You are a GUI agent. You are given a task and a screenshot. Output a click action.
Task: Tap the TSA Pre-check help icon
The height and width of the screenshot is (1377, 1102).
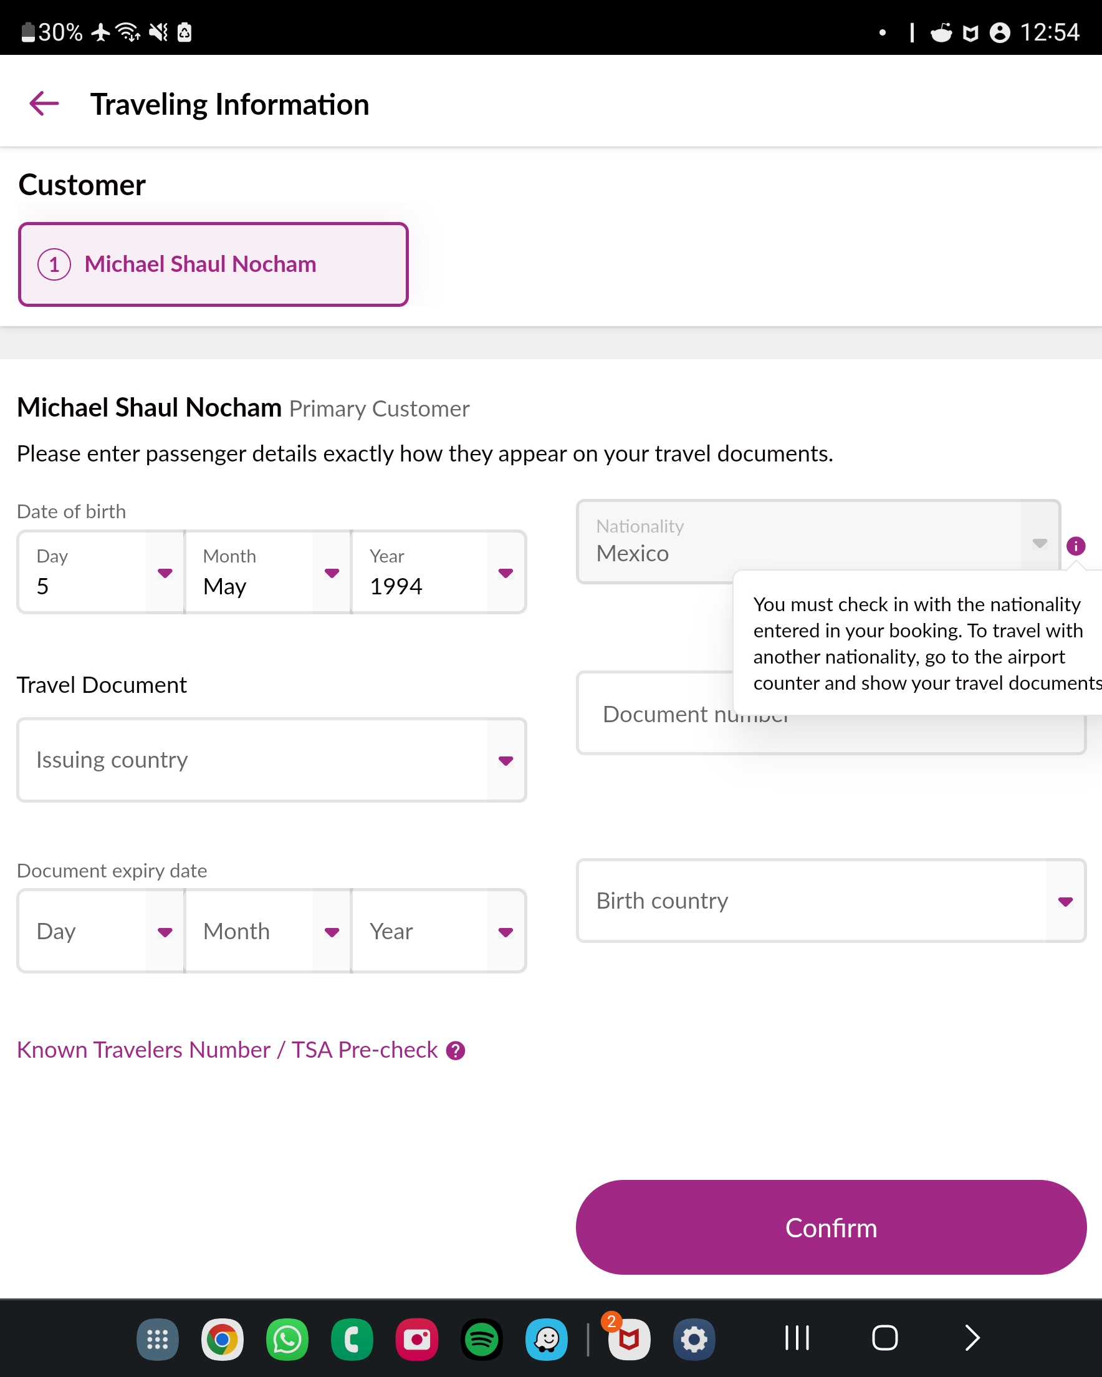pyautogui.click(x=455, y=1051)
